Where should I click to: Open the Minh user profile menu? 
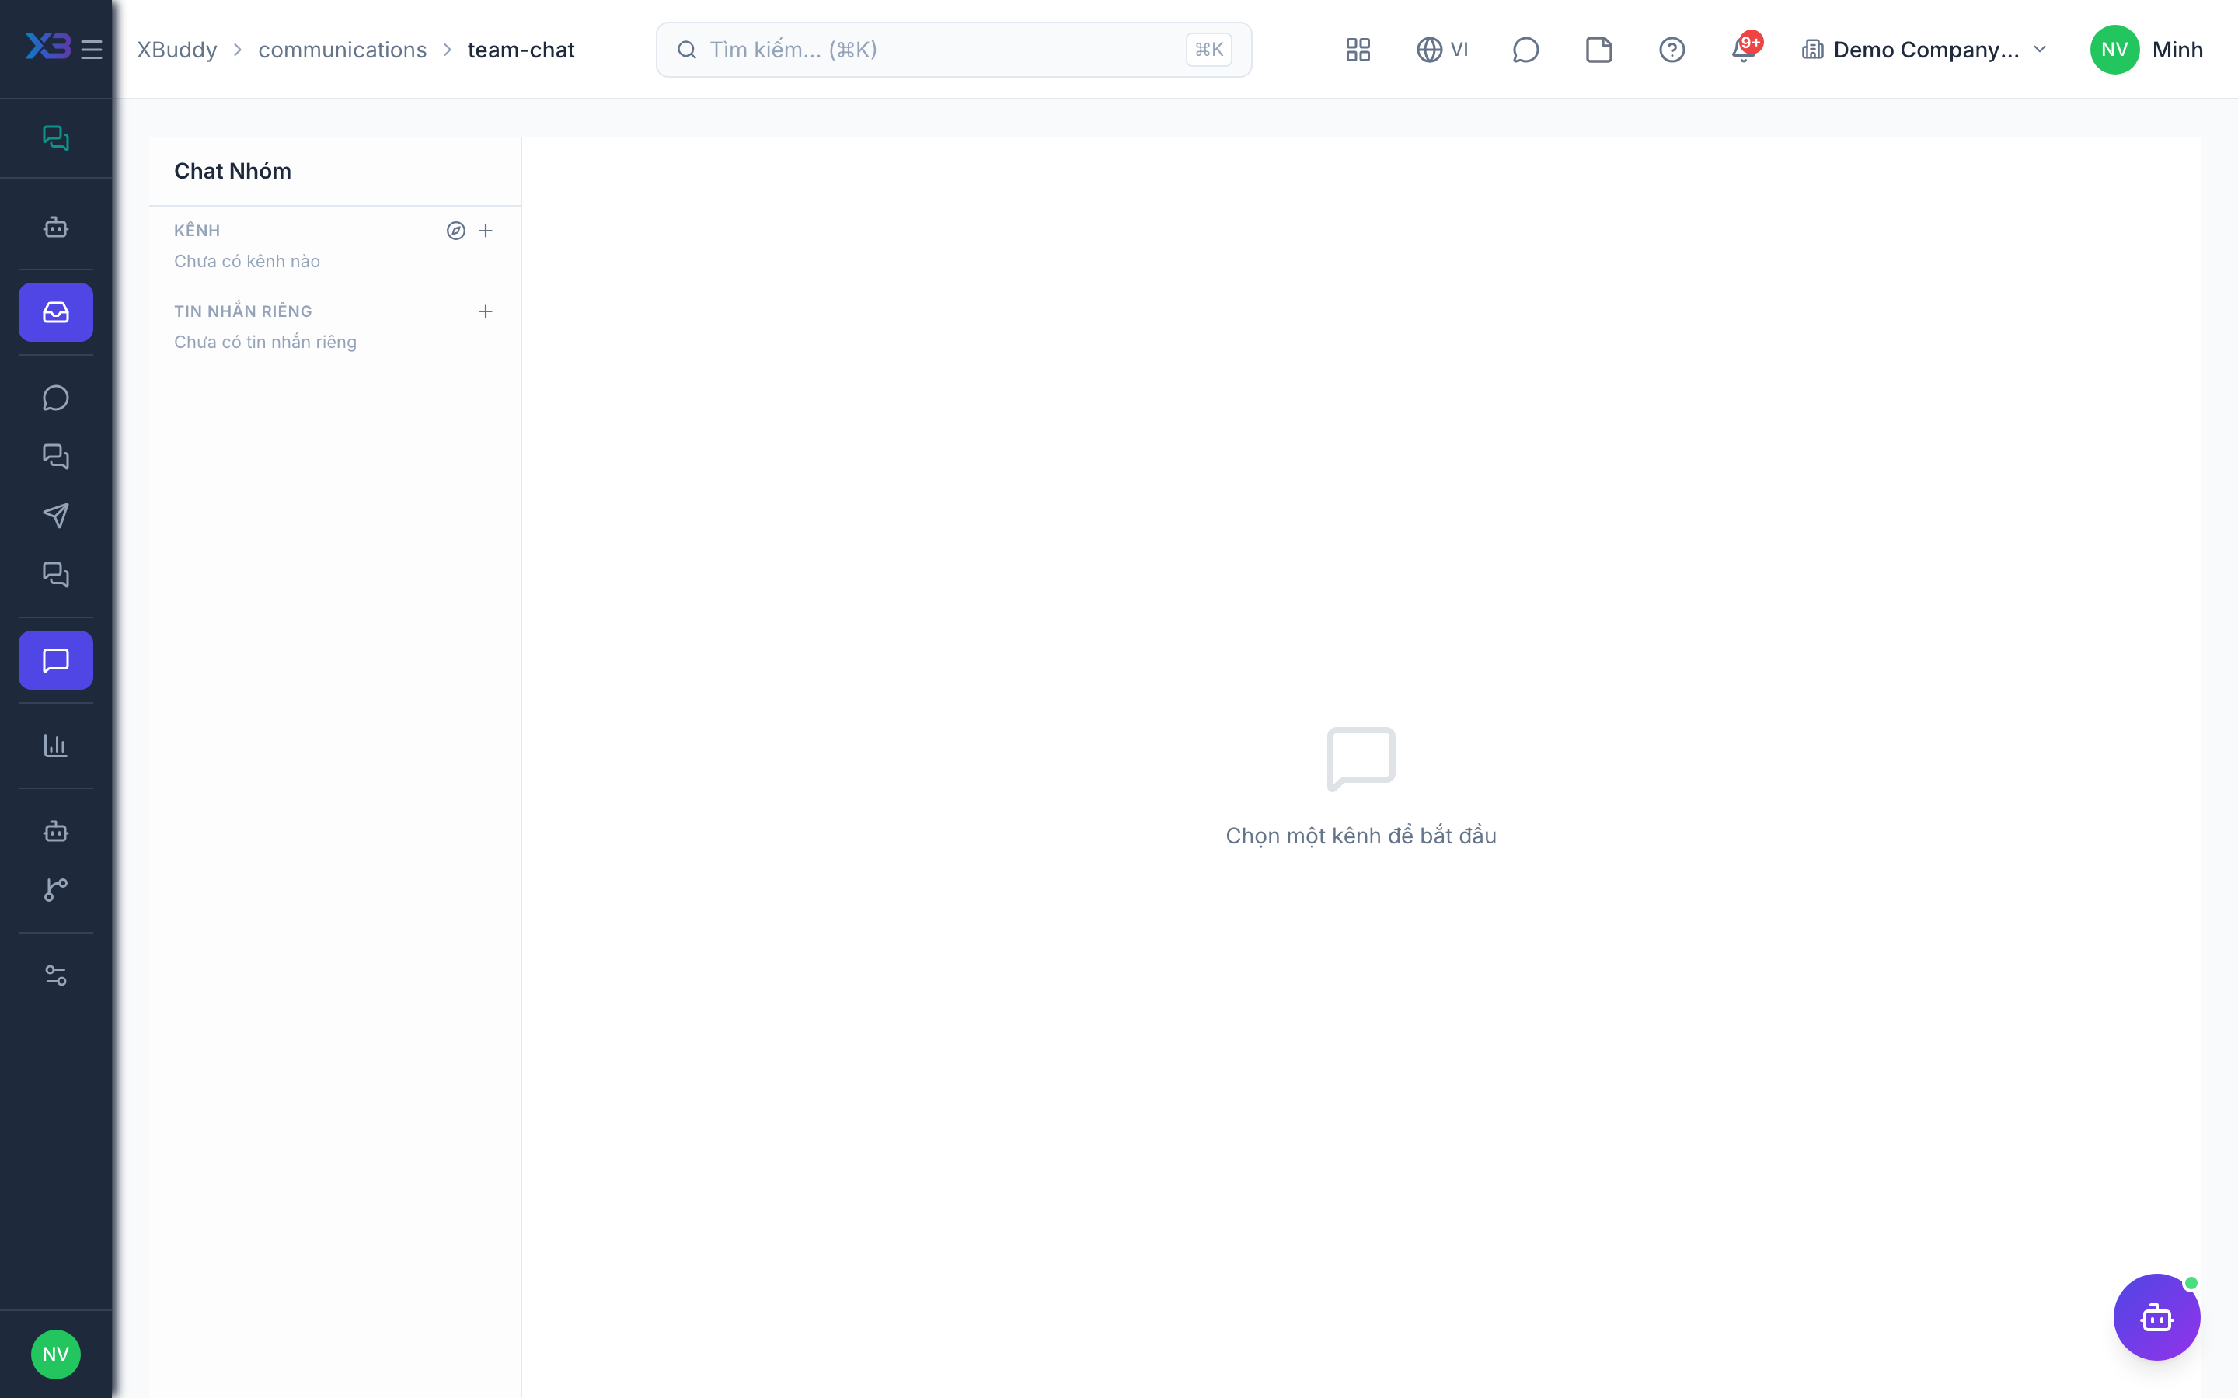(x=2146, y=49)
